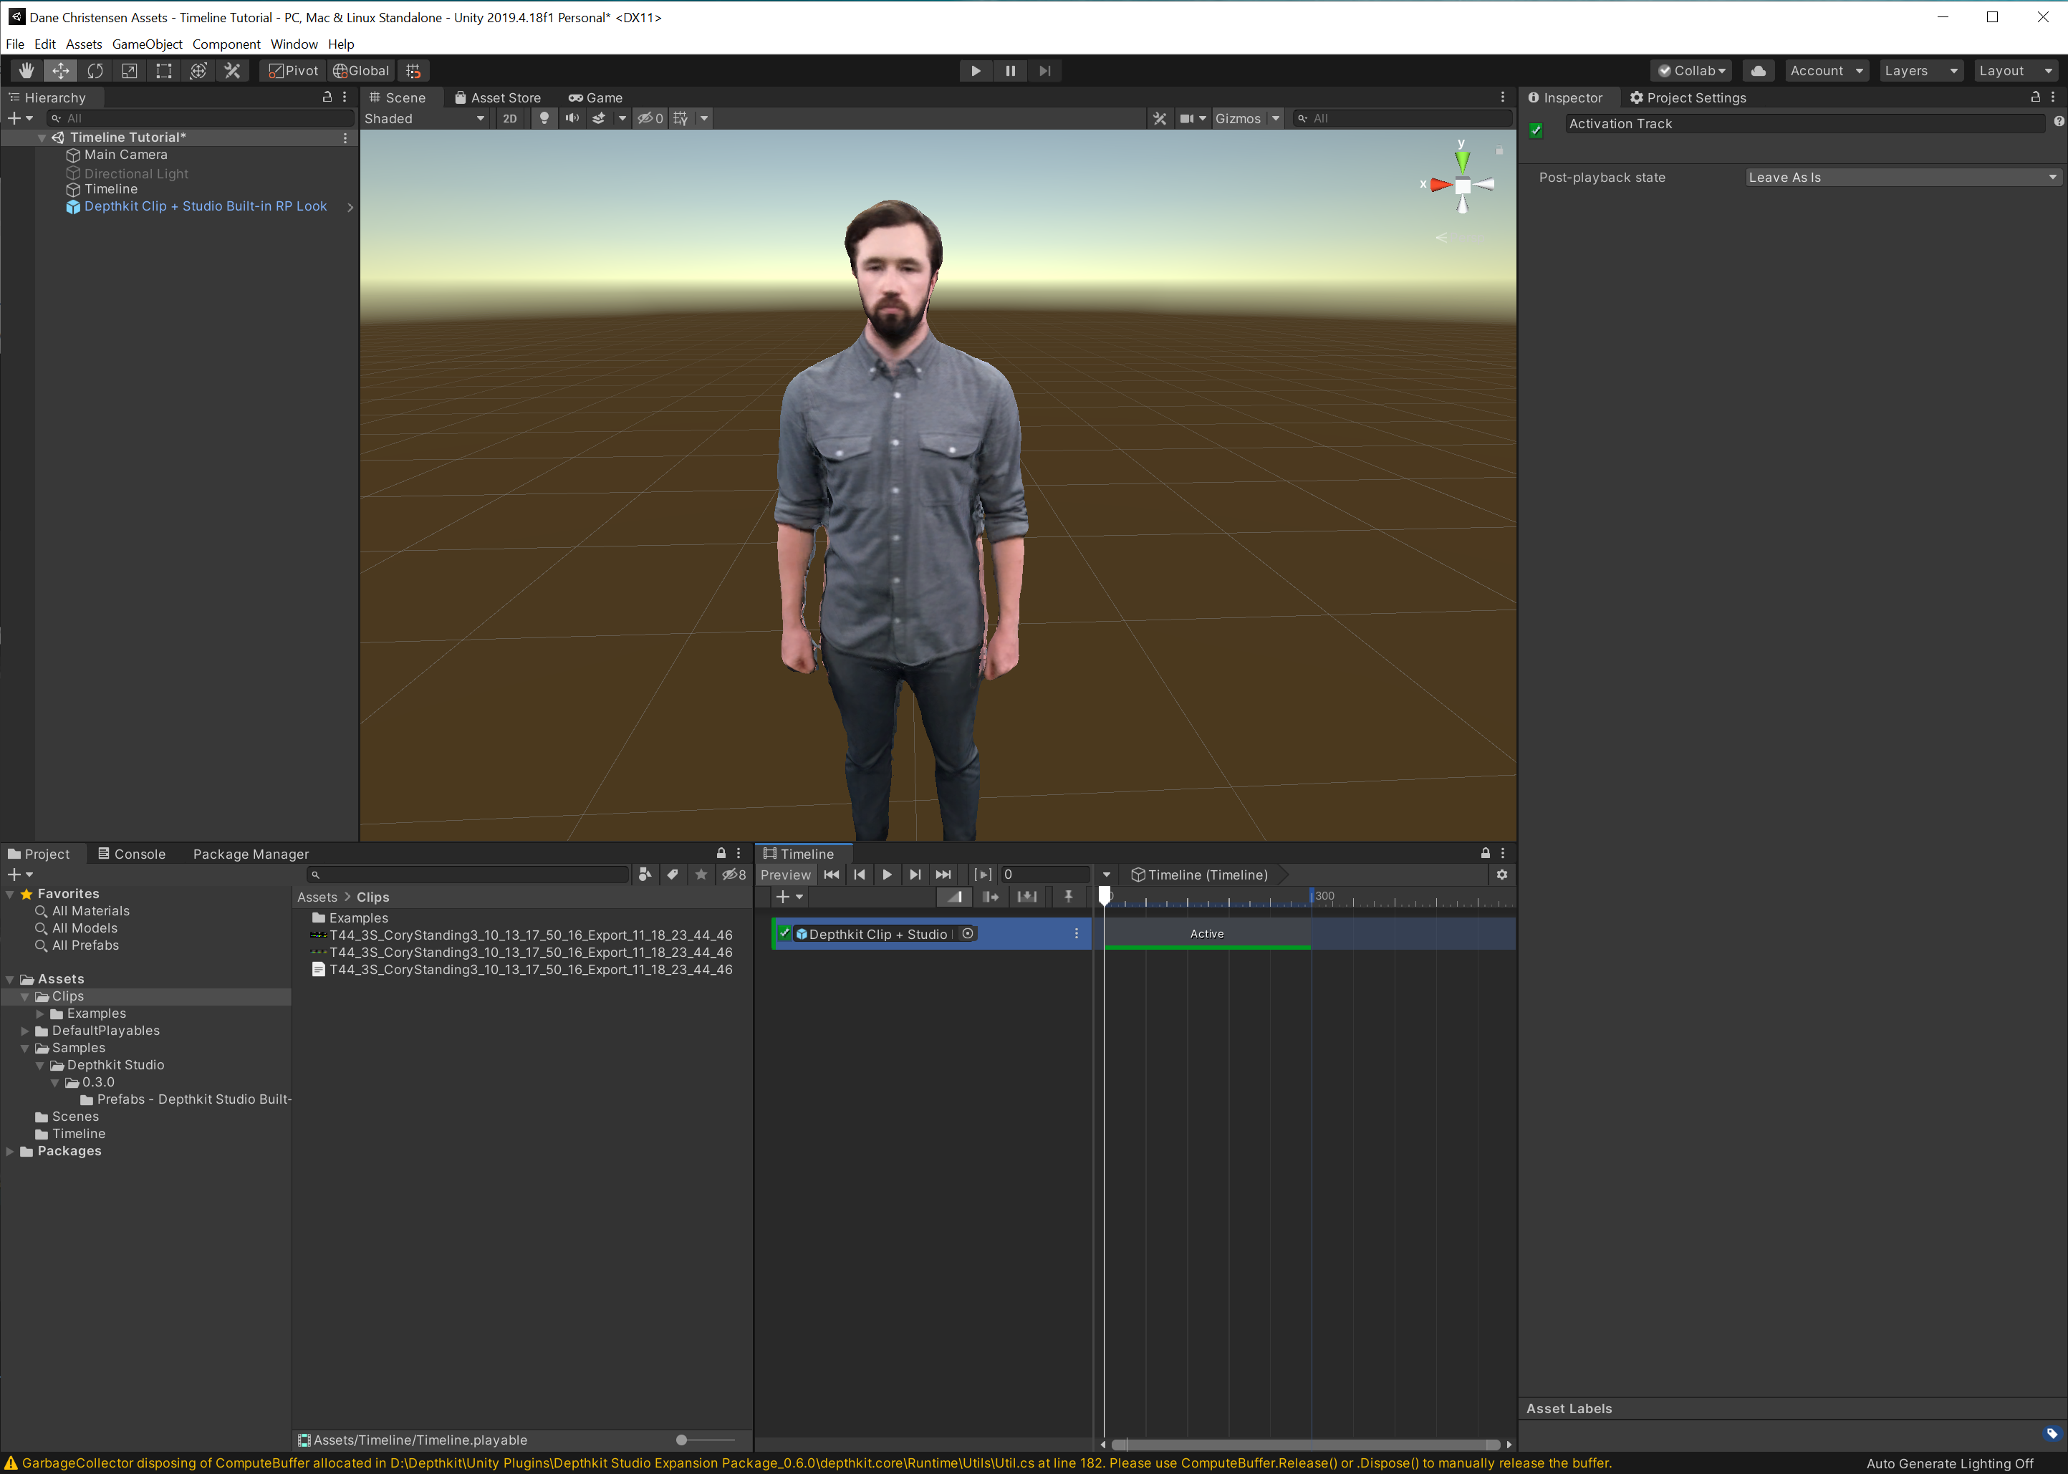Switch to the Console tab
The width and height of the screenshot is (2068, 1474).
pyautogui.click(x=133, y=854)
